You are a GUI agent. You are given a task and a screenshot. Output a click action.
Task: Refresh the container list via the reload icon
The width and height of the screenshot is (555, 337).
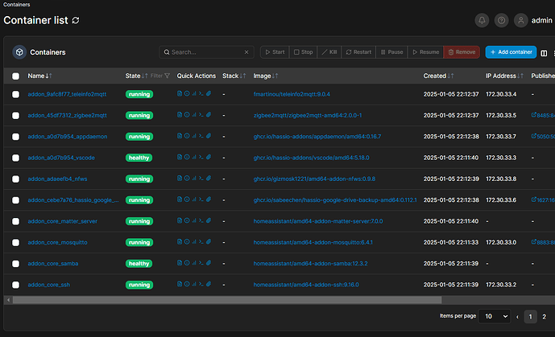coord(76,20)
